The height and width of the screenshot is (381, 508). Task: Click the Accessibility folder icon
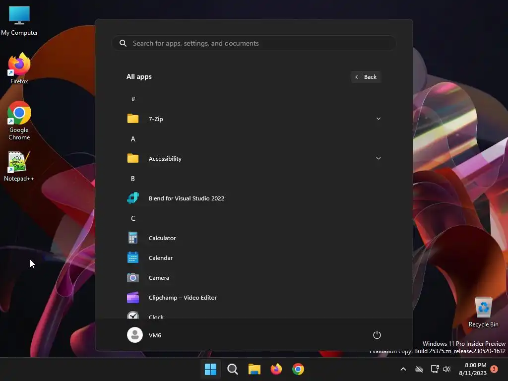pyautogui.click(x=133, y=158)
